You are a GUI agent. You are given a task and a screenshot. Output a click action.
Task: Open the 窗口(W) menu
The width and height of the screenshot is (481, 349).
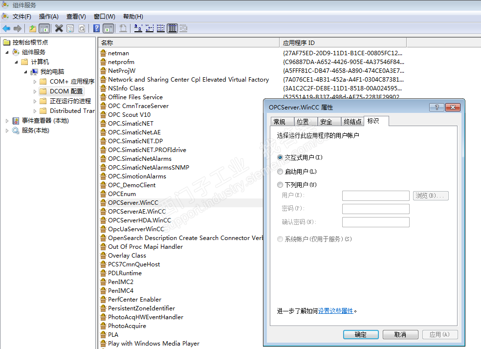tap(104, 17)
